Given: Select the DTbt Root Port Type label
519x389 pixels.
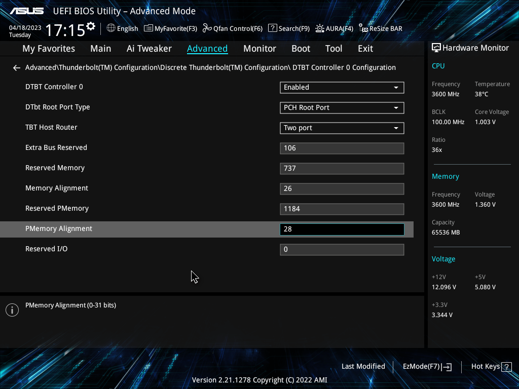Looking at the screenshot, I should pos(58,107).
